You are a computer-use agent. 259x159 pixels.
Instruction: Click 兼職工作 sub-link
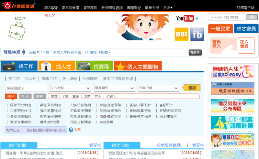pos(49,79)
